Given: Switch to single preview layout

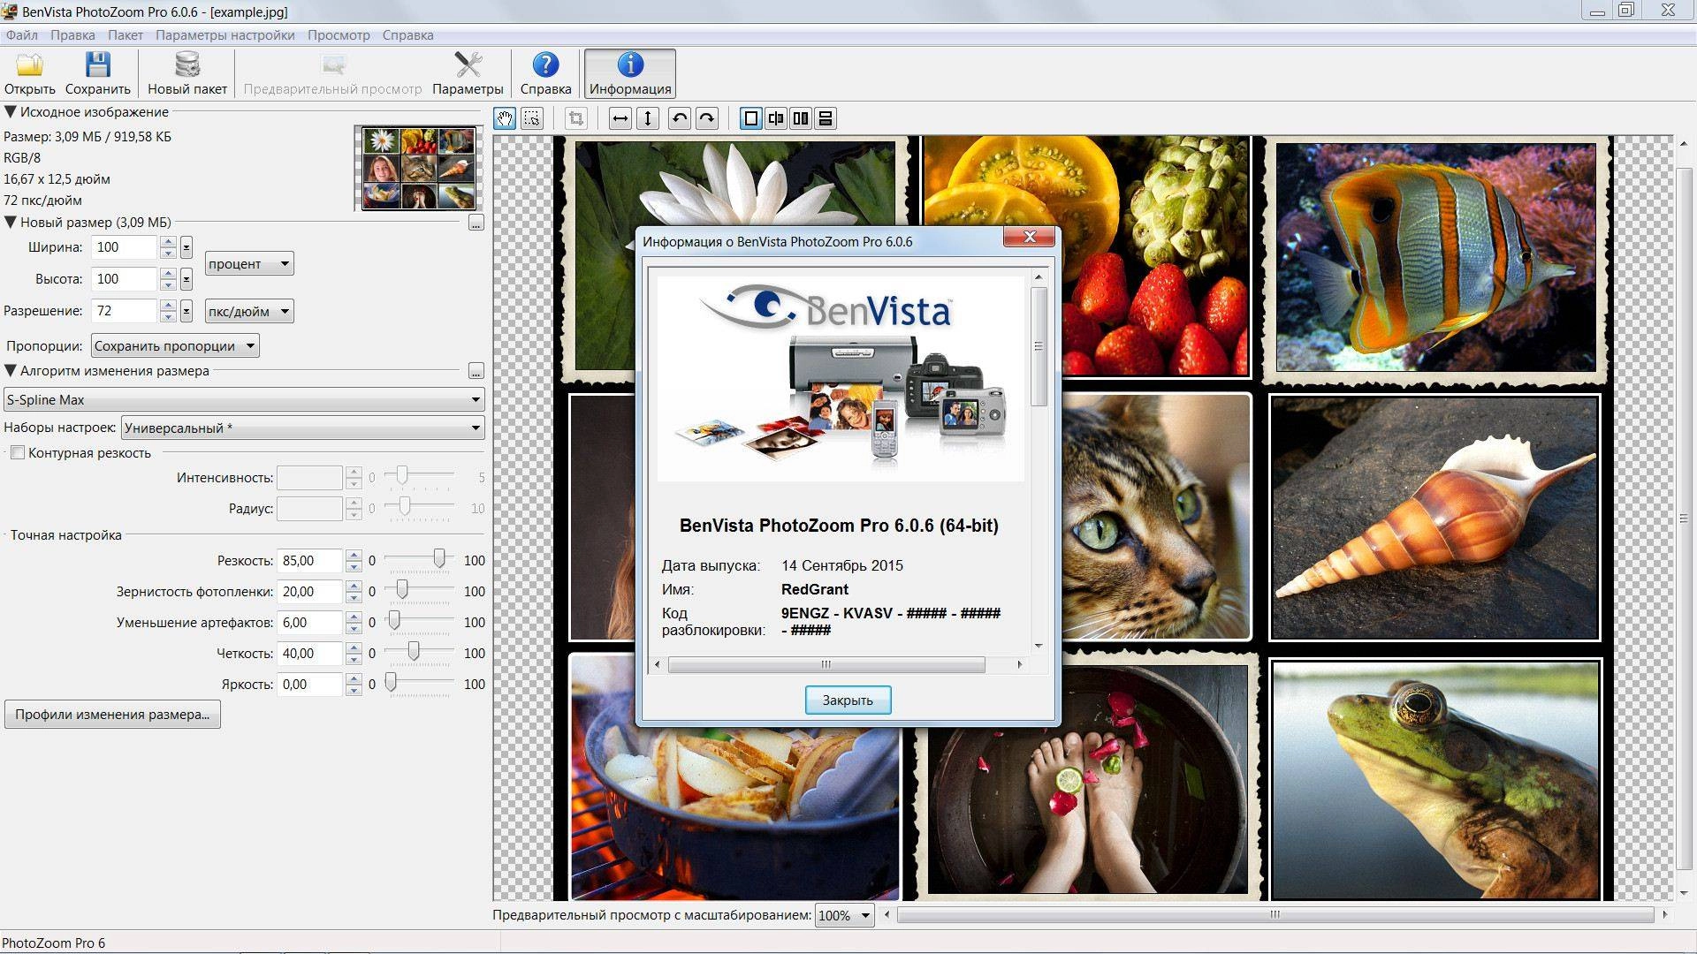Looking at the screenshot, I should point(750,118).
